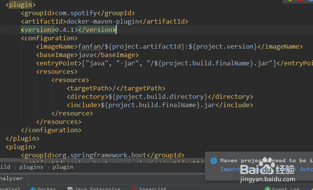This screenshot has height=190, width=313.
Task: Click the Chrome browser icon in editor corner
Action: tap(290, 1)
